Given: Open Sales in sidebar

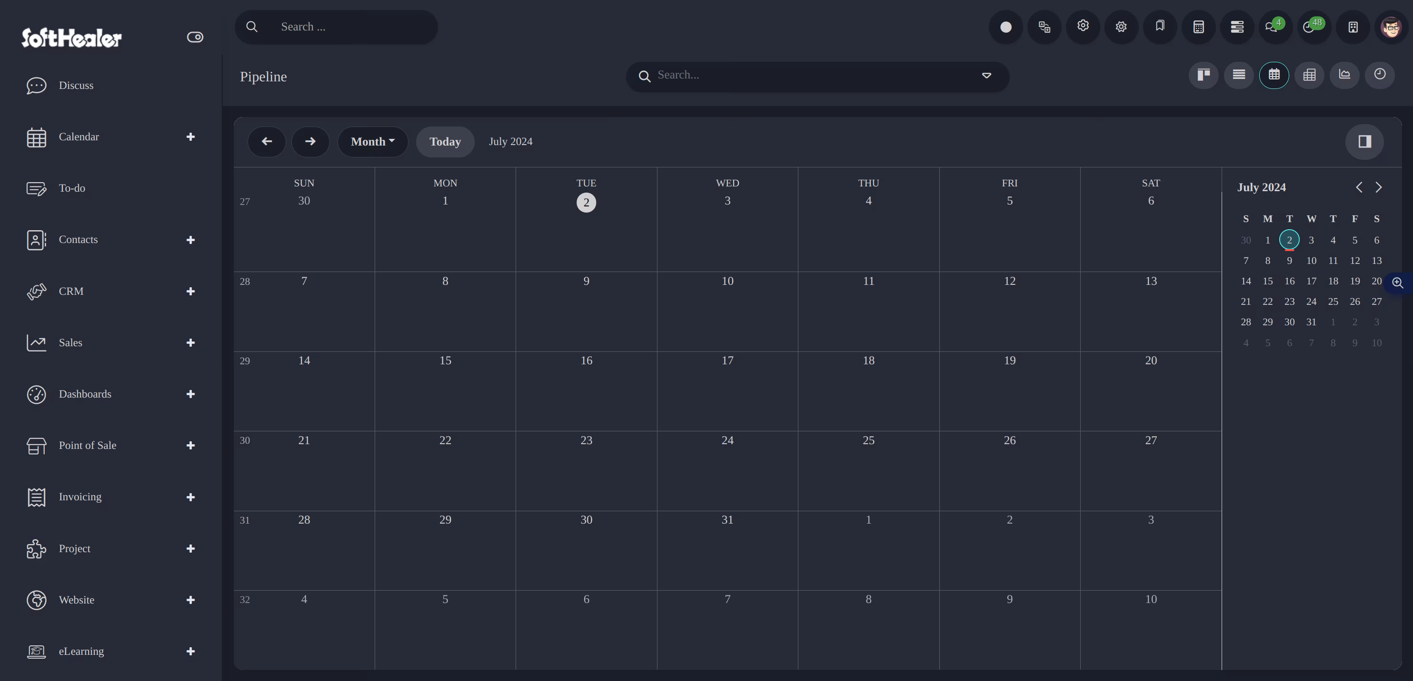Looking at the screenshot, I should pos(71,343).
